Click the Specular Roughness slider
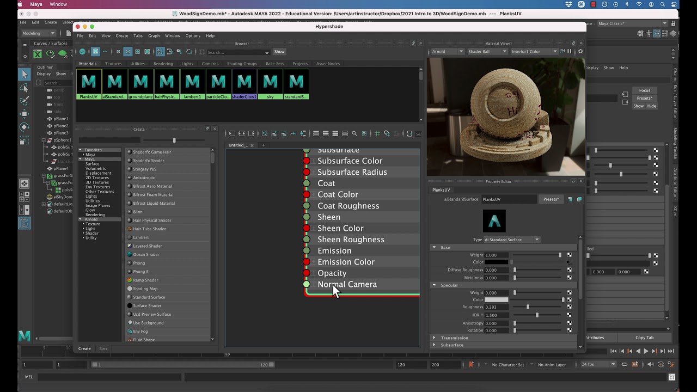Viewport: 697px width, 392px height. (x=537, y=307)
